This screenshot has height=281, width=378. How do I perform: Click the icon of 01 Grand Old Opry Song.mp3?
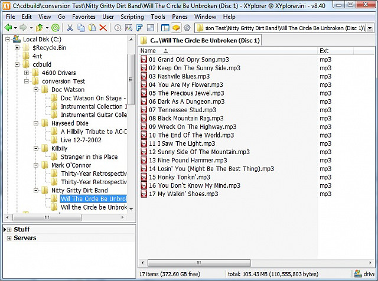[144, 60]
